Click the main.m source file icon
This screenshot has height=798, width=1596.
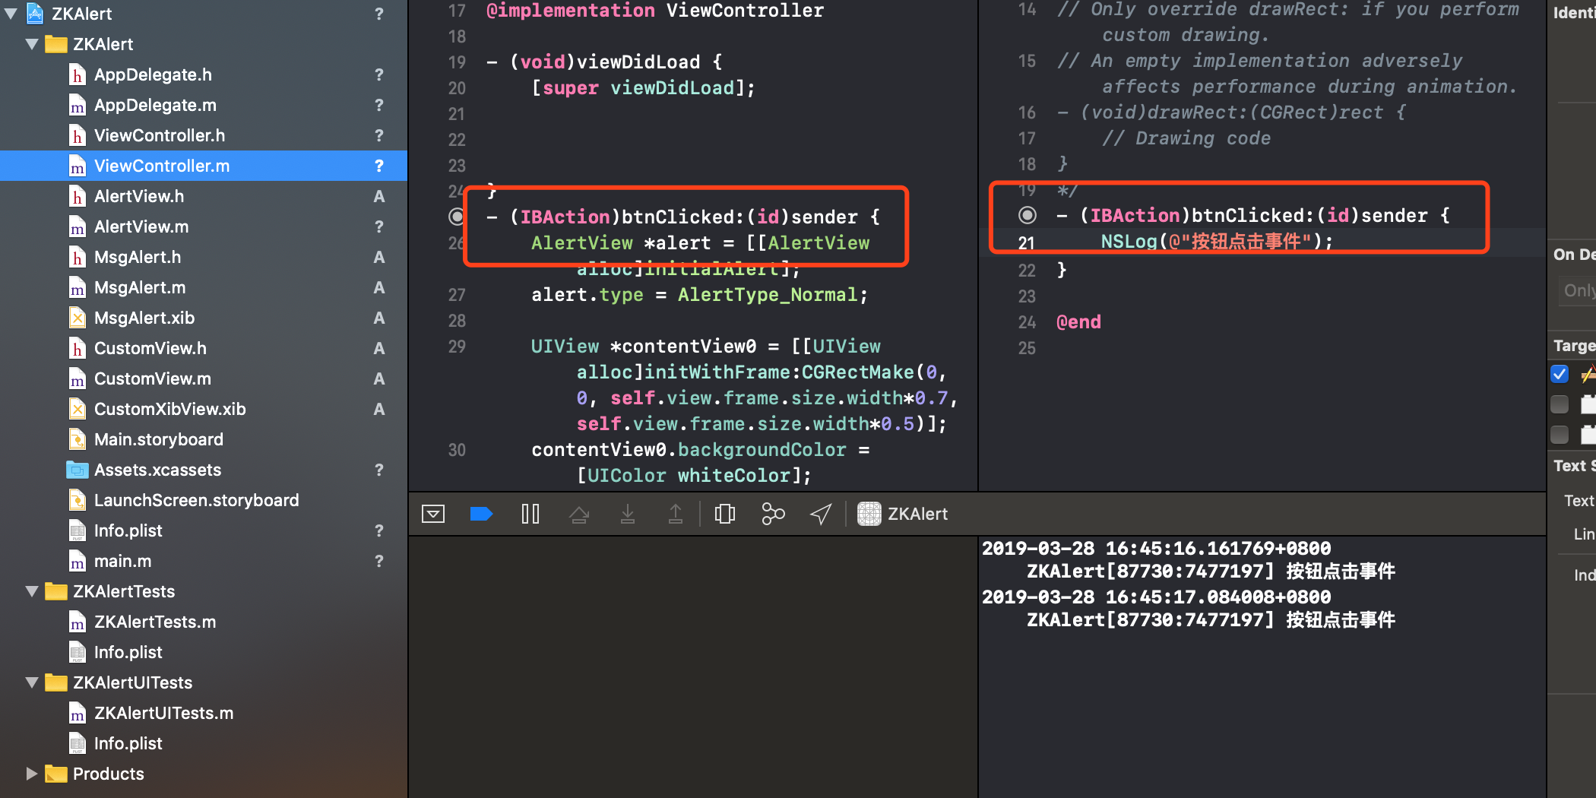[x=78, y=561]
